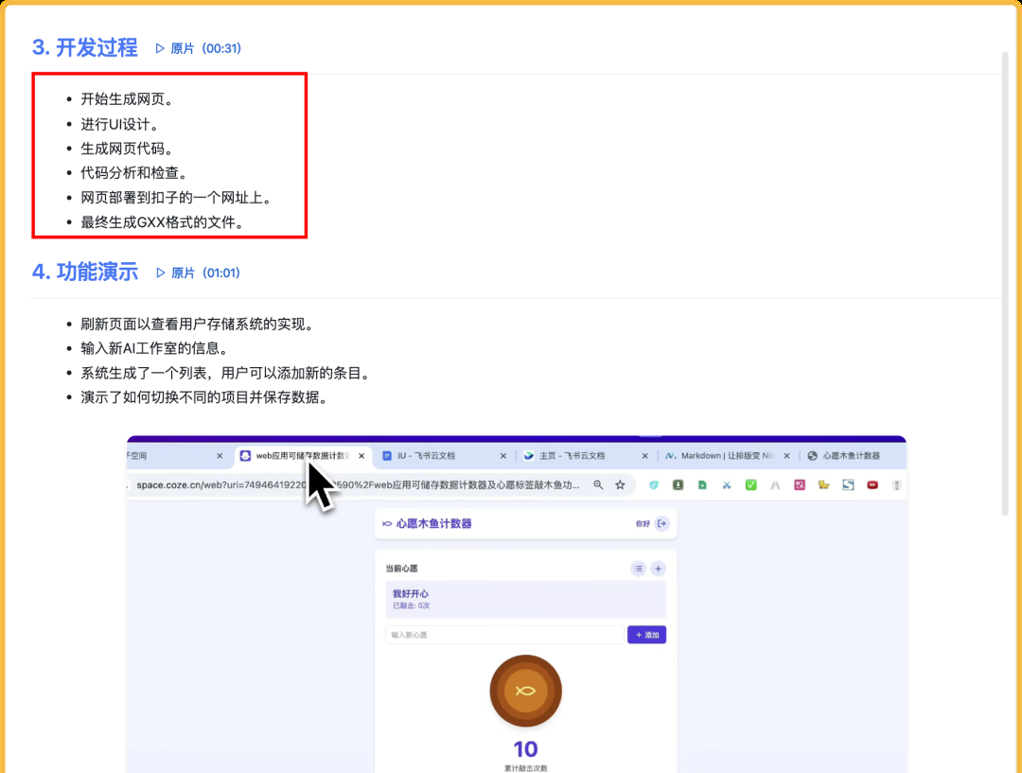Click the dark green download extension icon
This screenshot has height=773, width=1022.
pos(678,485)
